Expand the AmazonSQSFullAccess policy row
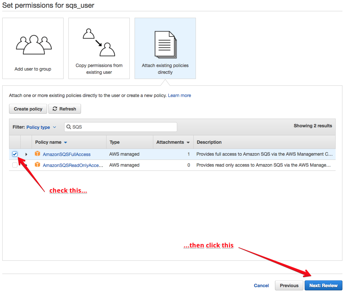This screenshot has width=345, height=292. [26, 154]
